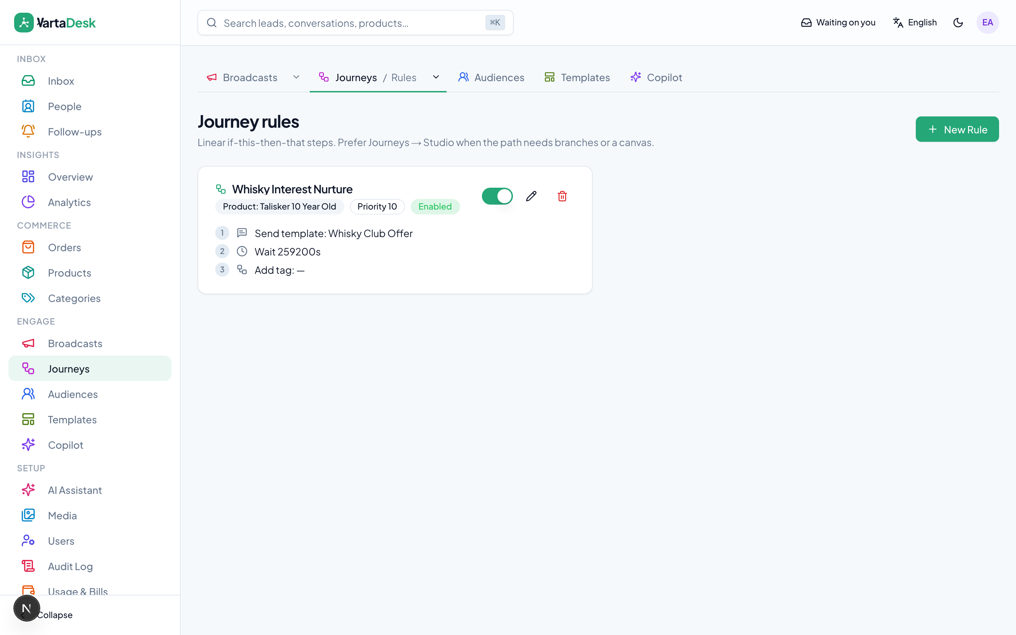This screenshot has width=1016, height=635.
Task: Open Analytics in the sidebar
Action: point(90,202)
